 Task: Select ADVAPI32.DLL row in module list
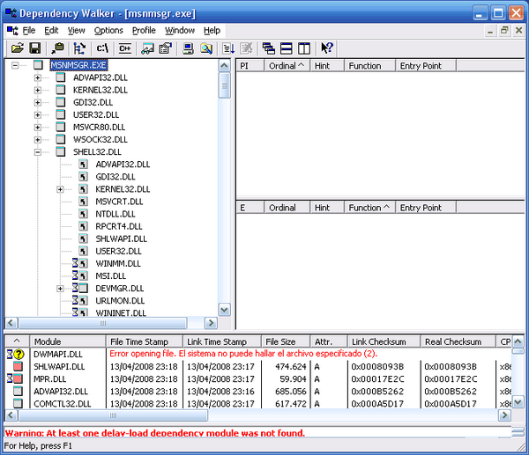tap(258, 391)
